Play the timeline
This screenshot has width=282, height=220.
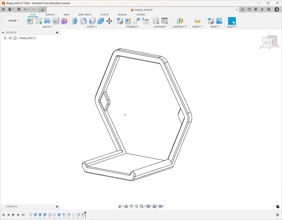pos(13,215)
